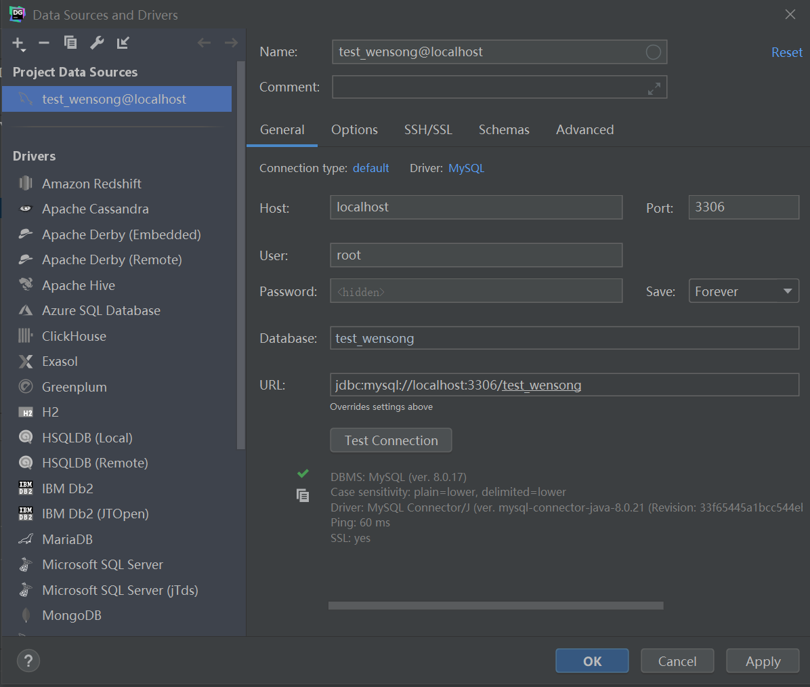This screenshot has height=687, width=810.
Task: Select Microsoft SQL Server (jTds) driver
Action: [x=116, y=590]
